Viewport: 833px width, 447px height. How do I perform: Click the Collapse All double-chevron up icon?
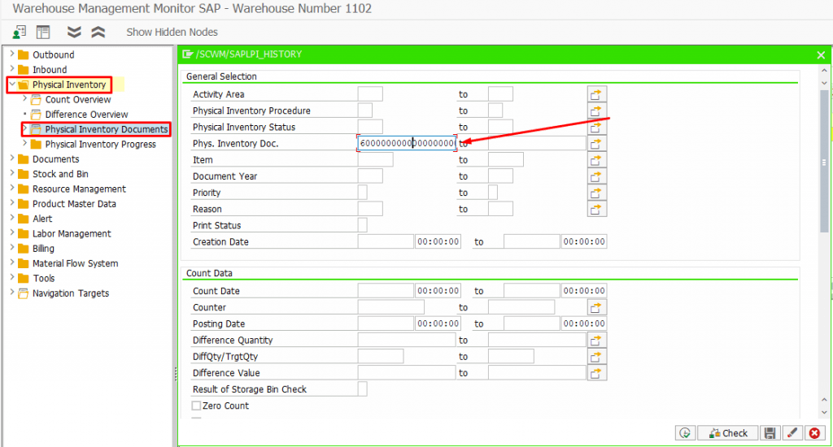[x=98, y=32]
